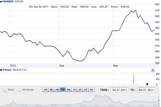Image resolution: width=161 pixels, height=107 pixels.
Task: Edit the FROM date field
Action: coord(119,90)
